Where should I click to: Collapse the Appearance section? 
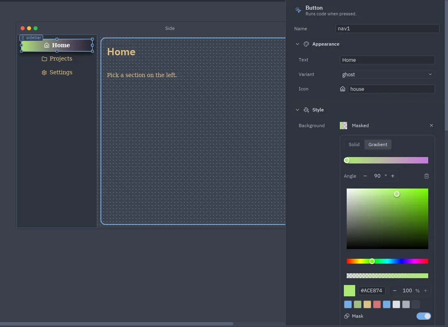[297, 44]
